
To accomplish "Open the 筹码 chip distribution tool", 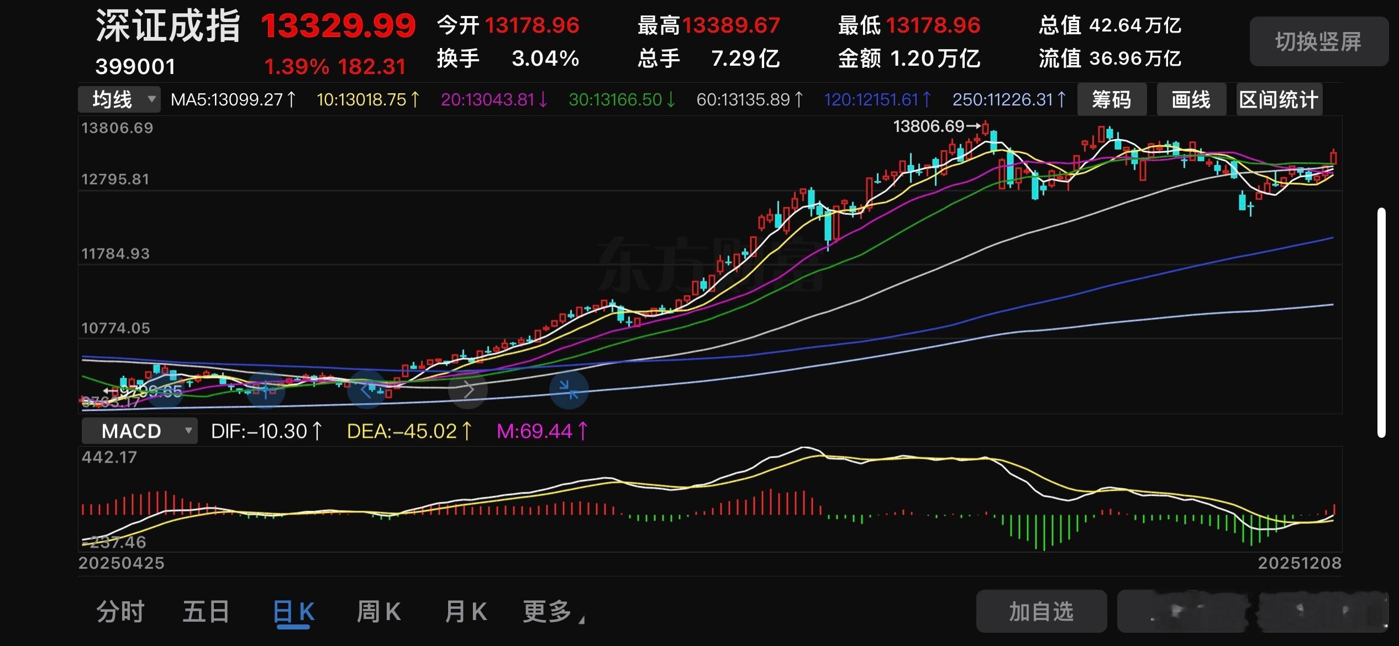I will tap(1112, 99).
